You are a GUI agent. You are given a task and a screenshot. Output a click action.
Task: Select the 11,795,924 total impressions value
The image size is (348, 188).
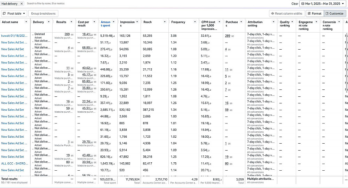click(133, 179)
